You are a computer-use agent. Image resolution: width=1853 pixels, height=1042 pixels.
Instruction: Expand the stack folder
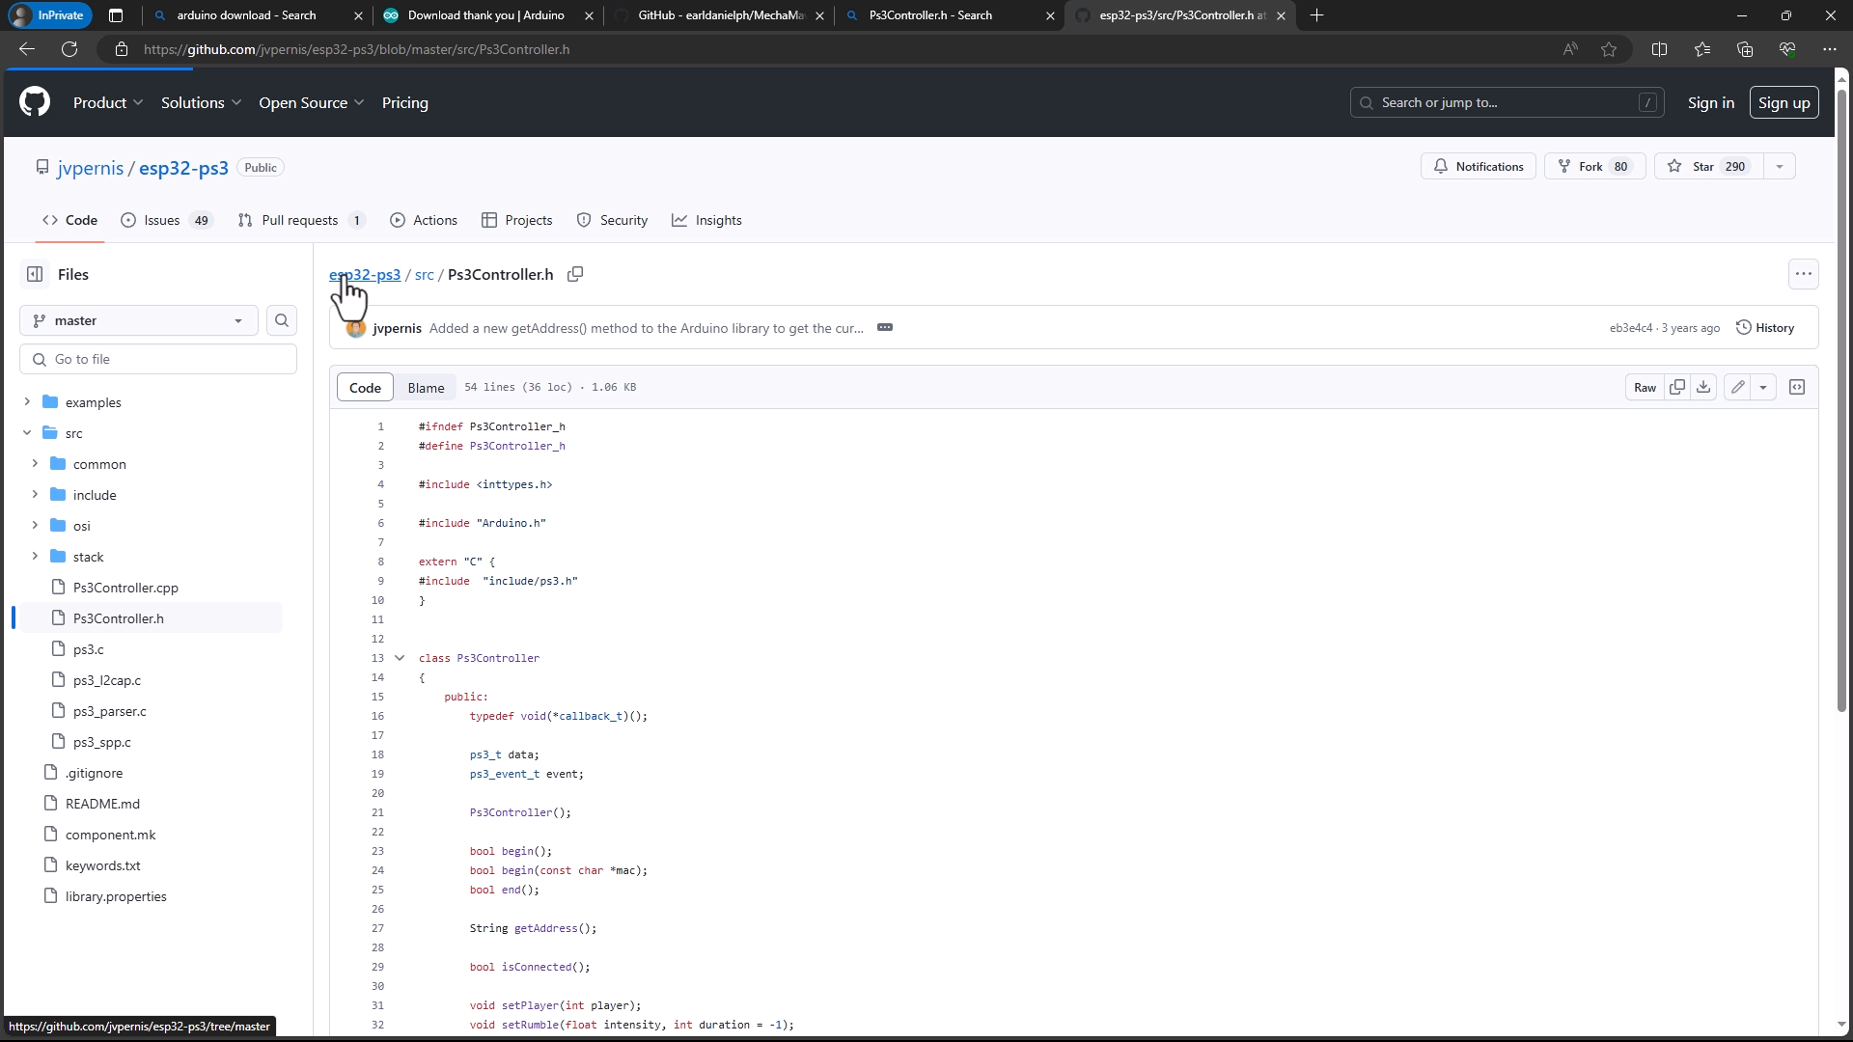tap(35, 557)
